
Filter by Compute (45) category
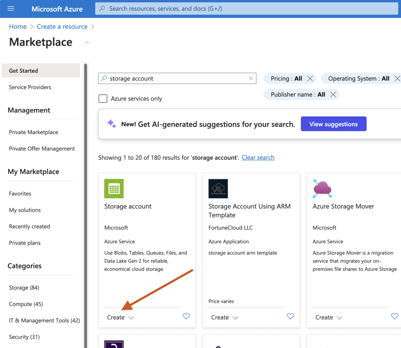[x=26, y=304]
